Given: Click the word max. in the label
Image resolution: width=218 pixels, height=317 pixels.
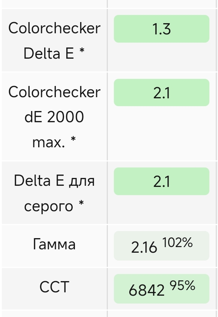Looking at the screenshot, I should (49, 142).
